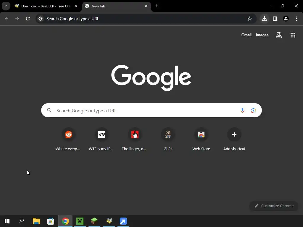The height and width of the screenshot is (227, 303).
Task: Open the 'WTF is my IP...' shortcut
Action: (101, 140)
